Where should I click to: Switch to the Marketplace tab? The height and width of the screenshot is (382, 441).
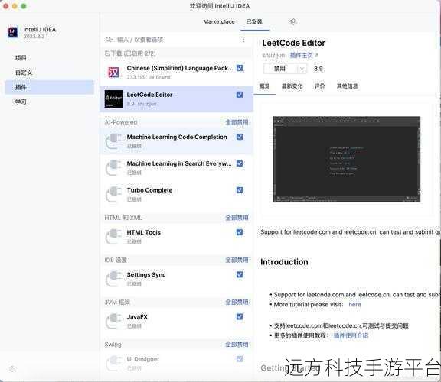point(219,21)
